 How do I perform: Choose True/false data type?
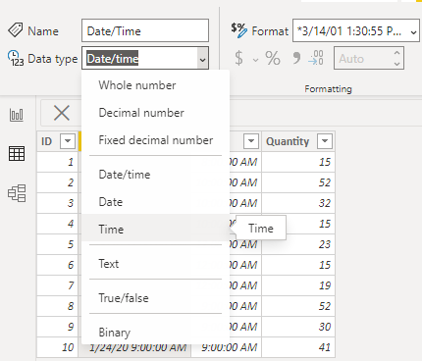pos(155,298)
